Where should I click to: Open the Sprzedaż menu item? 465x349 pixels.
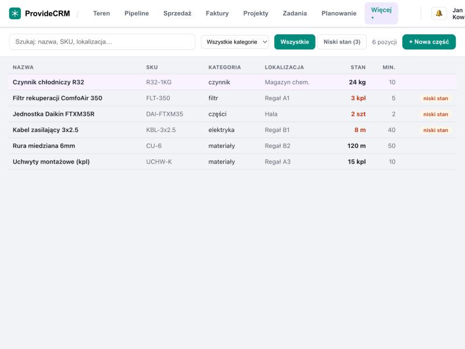[x=177, y=13]
